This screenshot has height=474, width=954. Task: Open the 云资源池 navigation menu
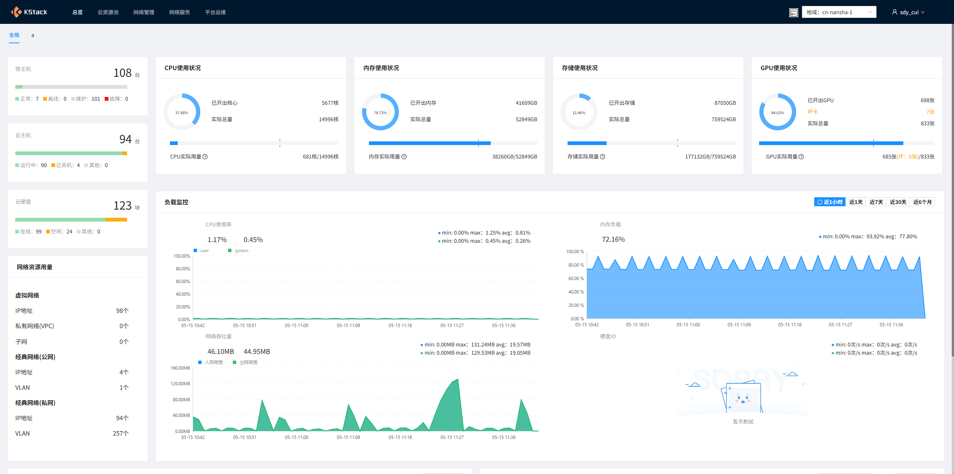point(108,12)
